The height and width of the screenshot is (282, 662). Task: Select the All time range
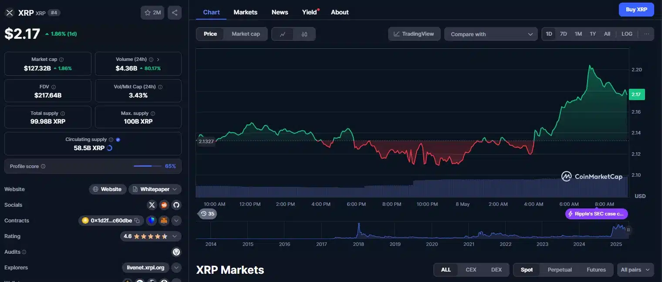point(607,34)
